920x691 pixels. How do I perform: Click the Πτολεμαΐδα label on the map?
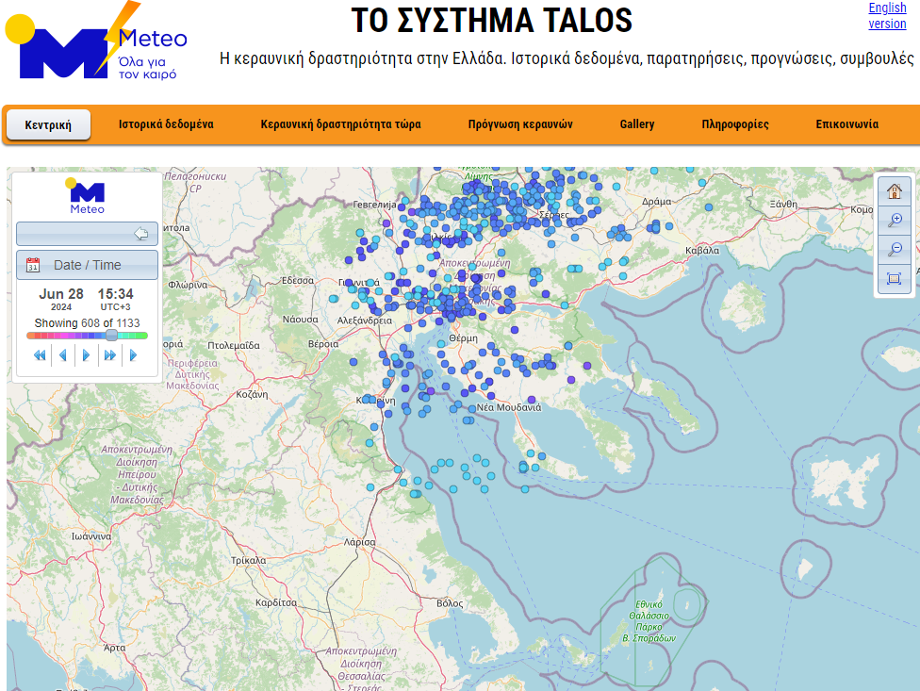(x=234, y=345)
